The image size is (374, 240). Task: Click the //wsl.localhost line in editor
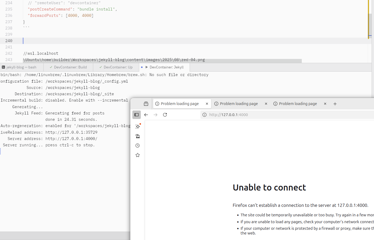point(41,53)
